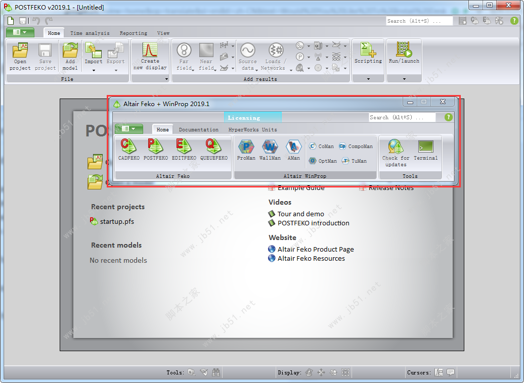Open OptMan in the launcher

tap(323, 161)
